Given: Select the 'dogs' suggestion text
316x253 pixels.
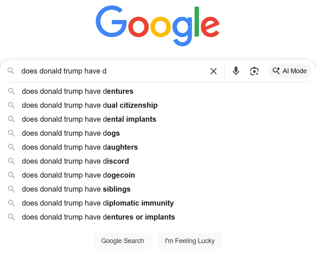Looking at the screenshot, I should pos(71,133).
